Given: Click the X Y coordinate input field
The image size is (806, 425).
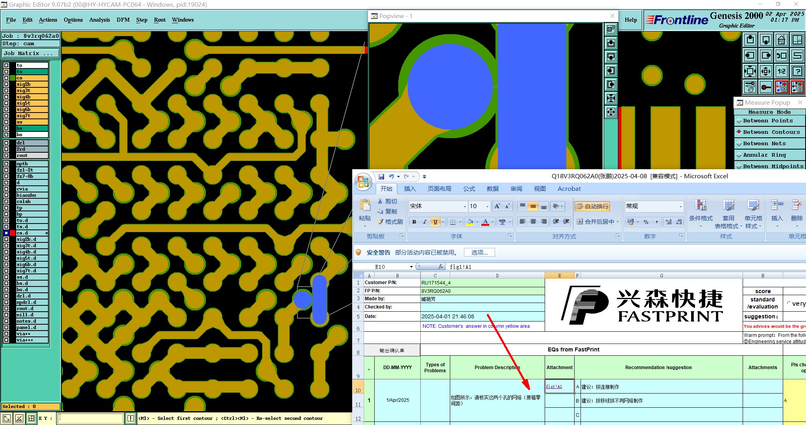Looking at the screenshot, I should (x=91, y=418).
